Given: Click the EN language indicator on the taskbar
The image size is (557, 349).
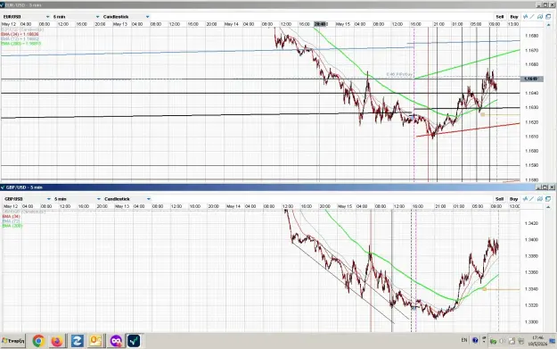Looking at the screenshot, I should (464, 340).
